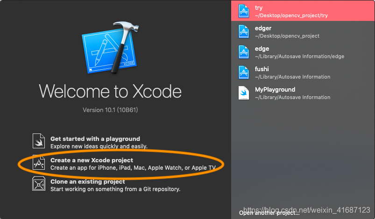375x219 pixels.
Task: Select the recent project named 'fushi'
Action: (303, 73)
